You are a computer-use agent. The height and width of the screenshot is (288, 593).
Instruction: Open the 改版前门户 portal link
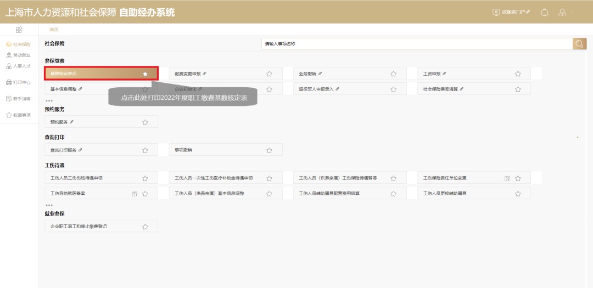tap(511, 12)
